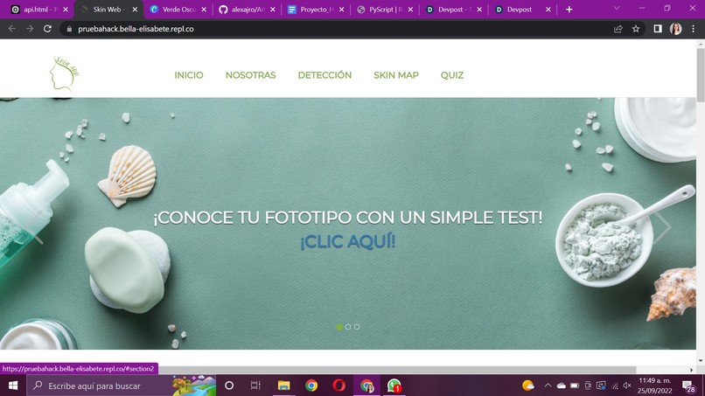
Task: Click the ¡CLIC AQUÍ! banner link
Action: point(348,241)
